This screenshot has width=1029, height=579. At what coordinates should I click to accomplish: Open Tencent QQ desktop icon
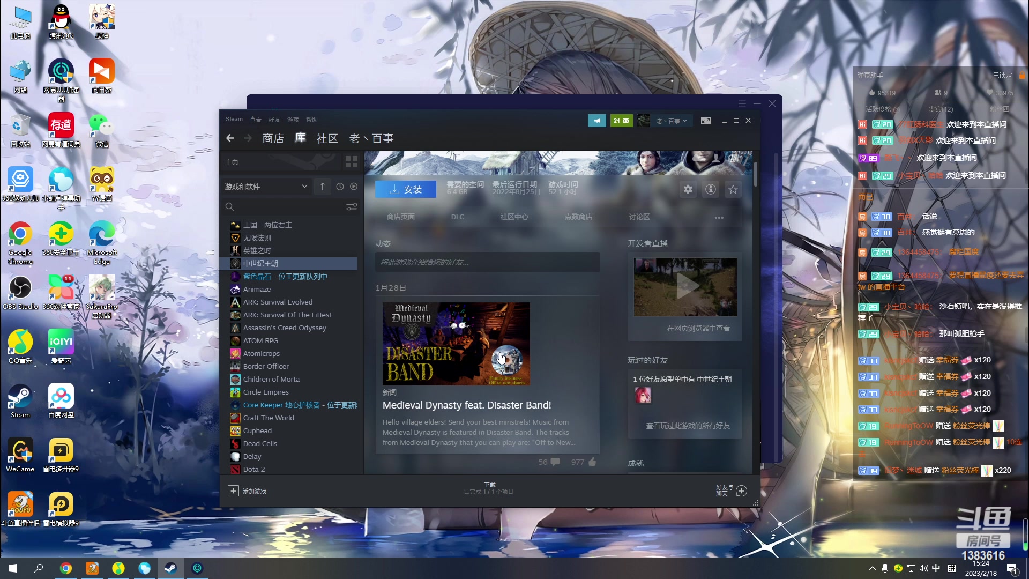tap(61, 22)
